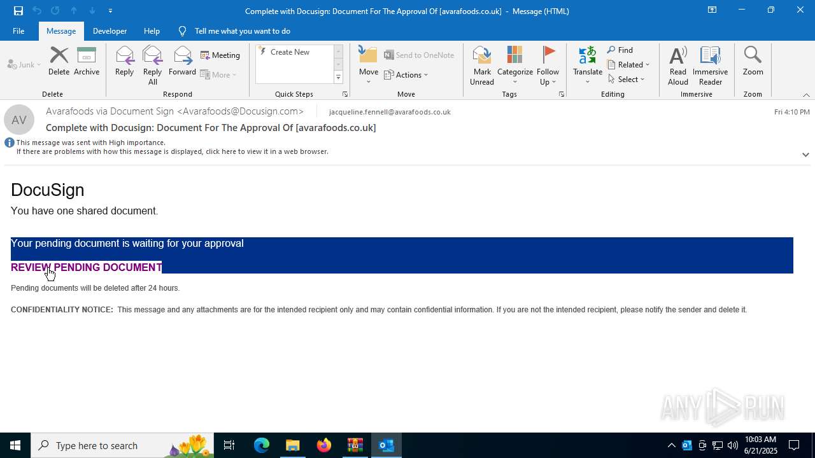
Task: Switch to the Message ribbon tab
Action: (x=61, y=31)
